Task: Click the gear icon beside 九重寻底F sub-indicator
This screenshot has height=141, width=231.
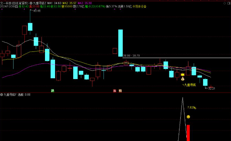Action: 2,95
